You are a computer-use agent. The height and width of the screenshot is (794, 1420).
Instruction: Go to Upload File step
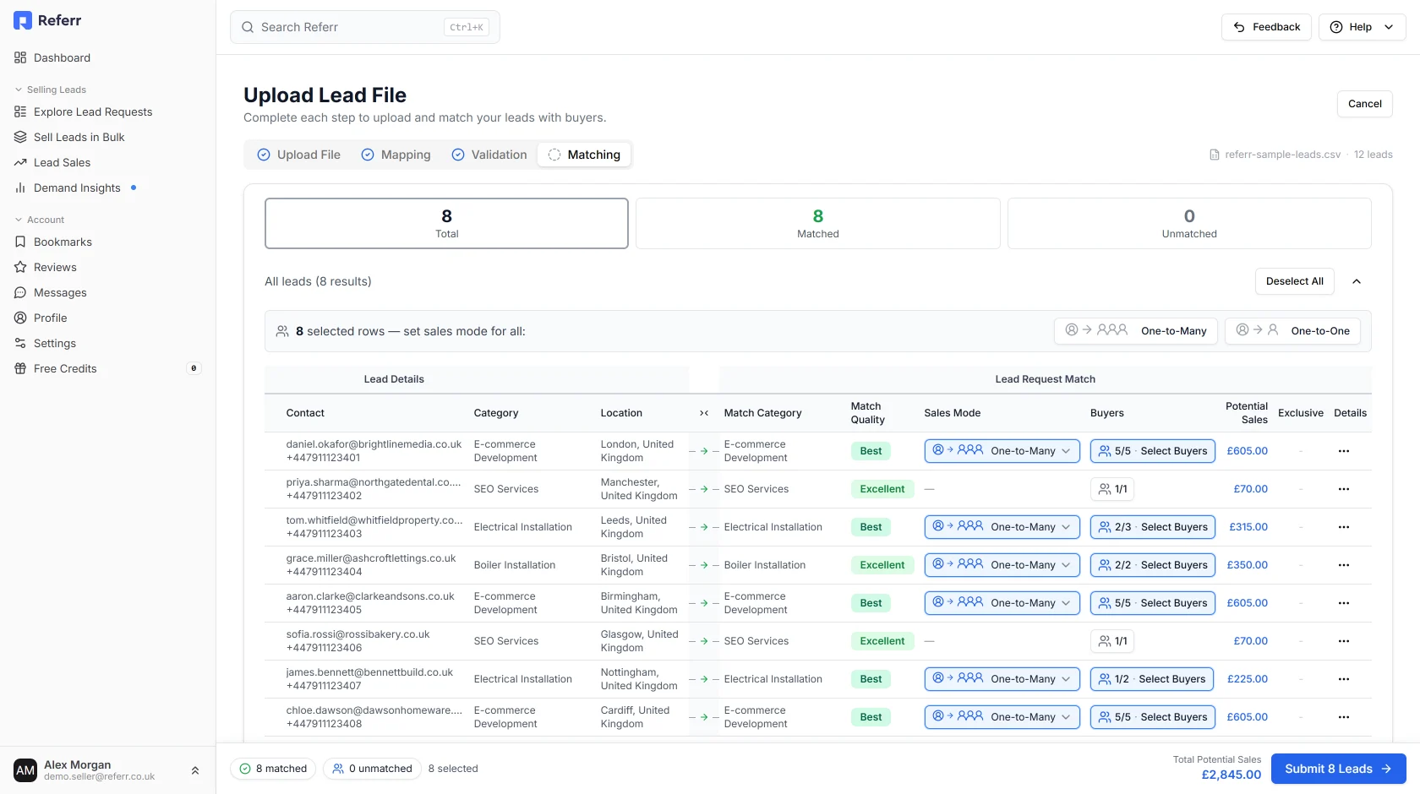coord(299,155)
